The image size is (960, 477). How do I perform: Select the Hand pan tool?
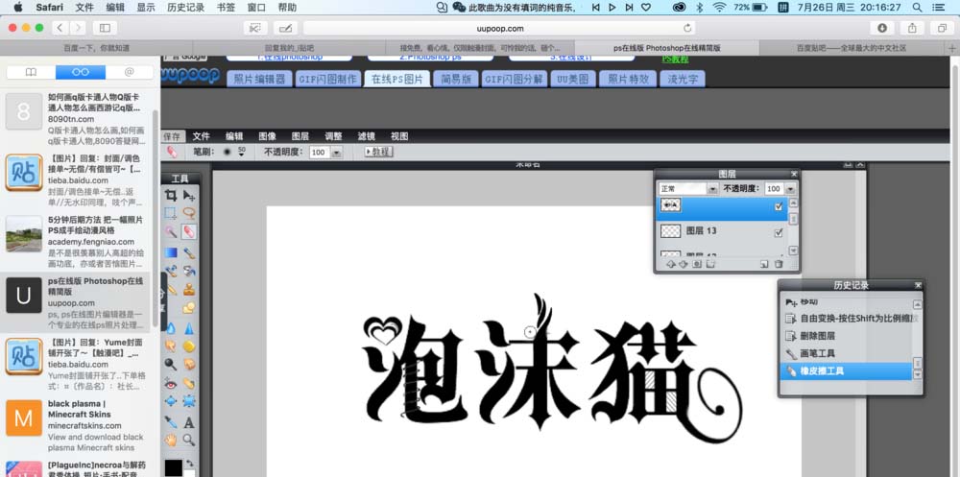coord(171,440)
